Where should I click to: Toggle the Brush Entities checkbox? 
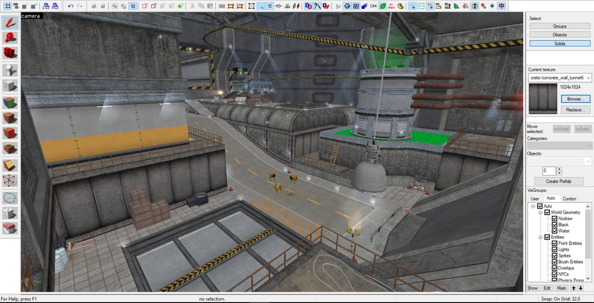[554, 262]
